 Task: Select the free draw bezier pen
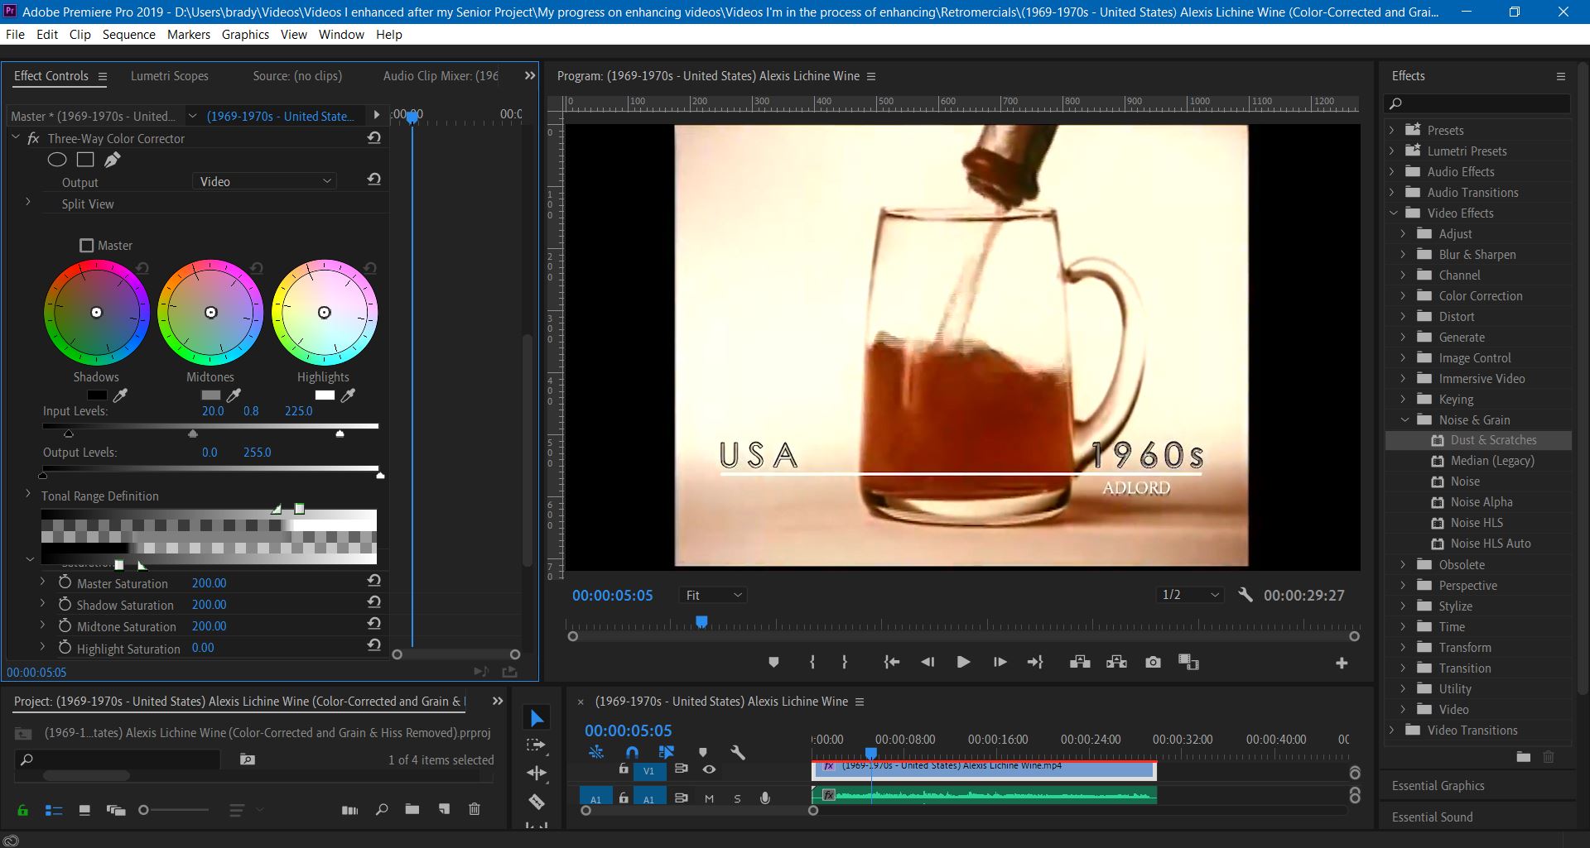(113, 160)
